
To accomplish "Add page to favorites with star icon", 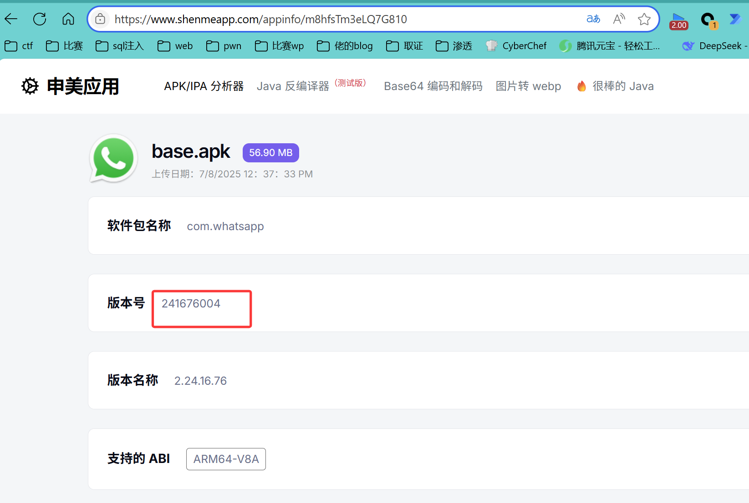I will tap(644, 19).
